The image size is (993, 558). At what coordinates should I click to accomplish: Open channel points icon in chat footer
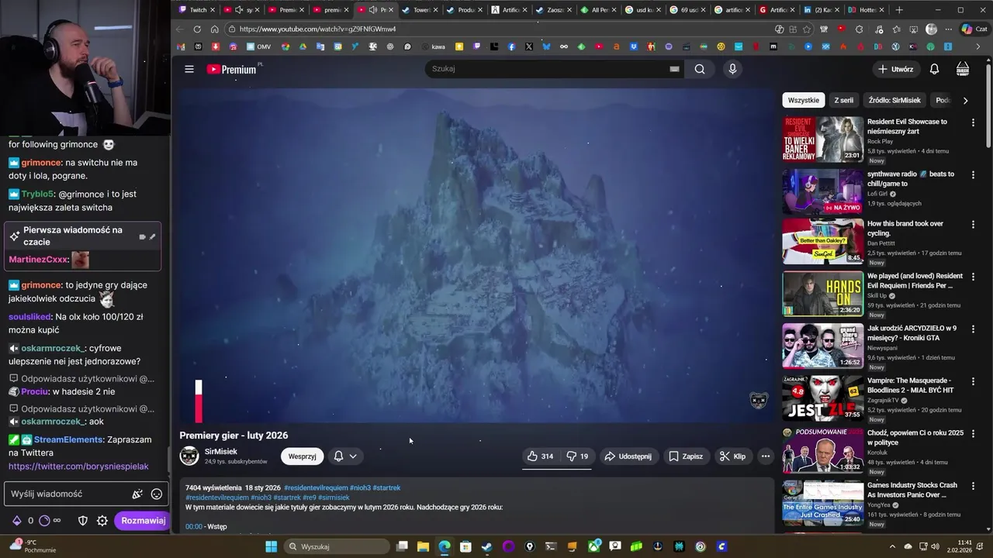pyautogui.click(x=45, y=521)
